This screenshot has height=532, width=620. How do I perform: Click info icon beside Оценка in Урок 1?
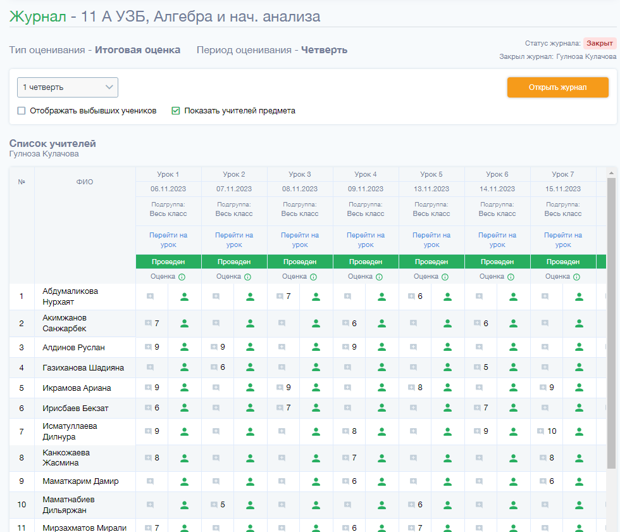[182, 277]
